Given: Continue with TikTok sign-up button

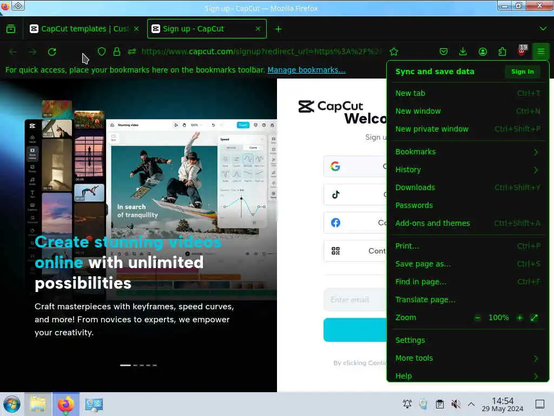Looking at the screenshot, I should [355, 194].
